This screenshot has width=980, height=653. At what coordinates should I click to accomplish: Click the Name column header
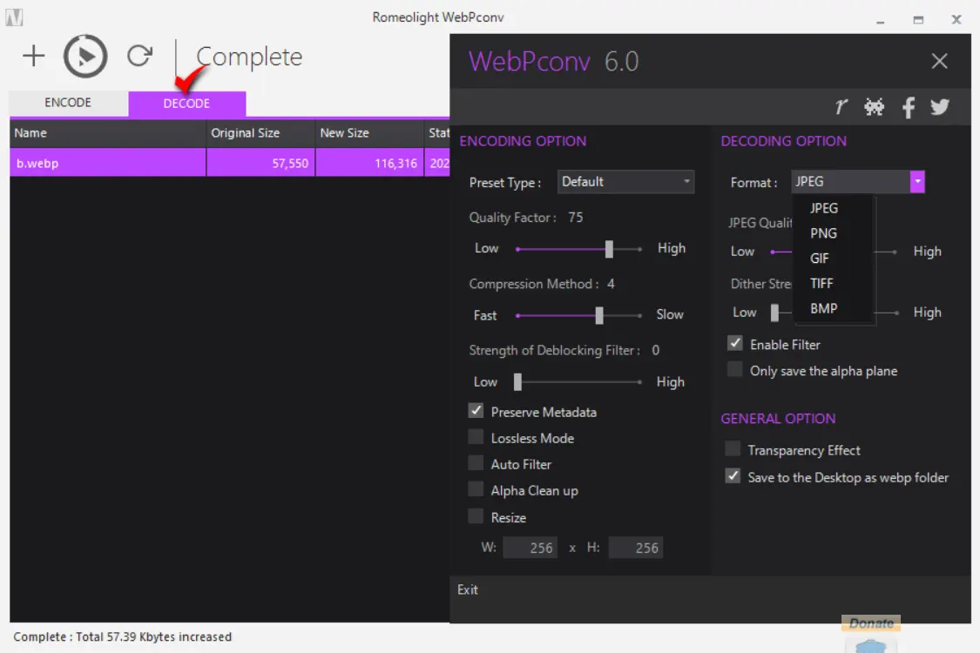point(107,133)
